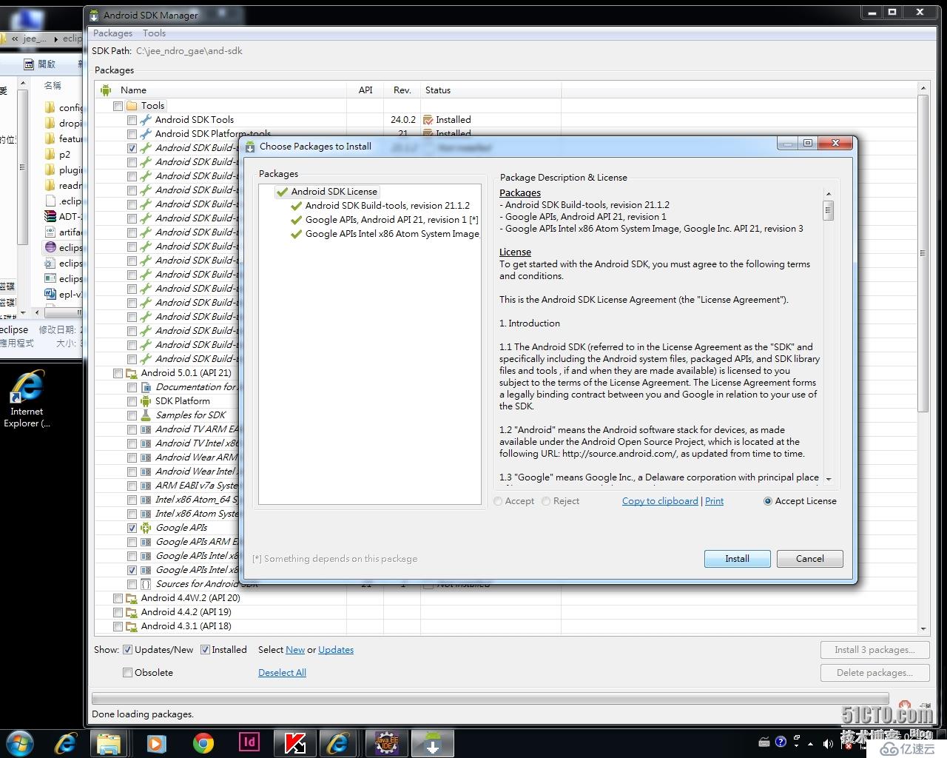Click the license text scrollbar up arrow
This screenshot has width=947, height=758.
click(x=828, y=194)
